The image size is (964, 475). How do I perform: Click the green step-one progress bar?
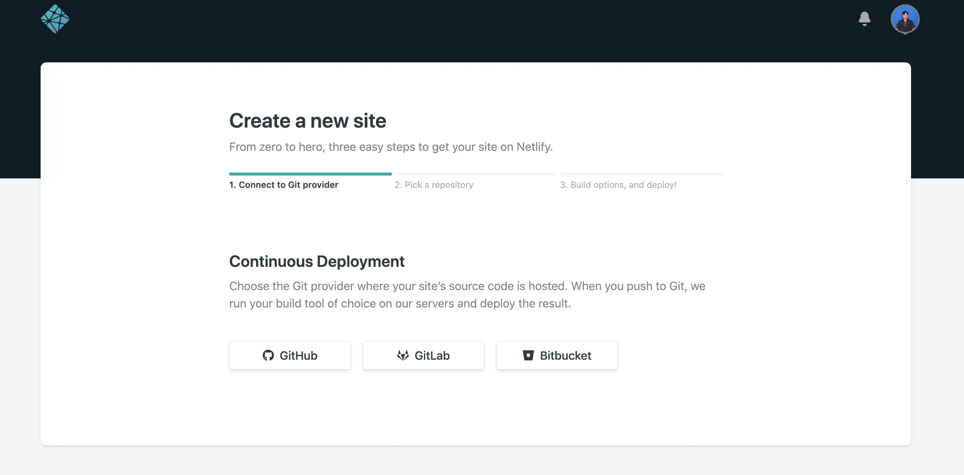click(x=310, y=174)
